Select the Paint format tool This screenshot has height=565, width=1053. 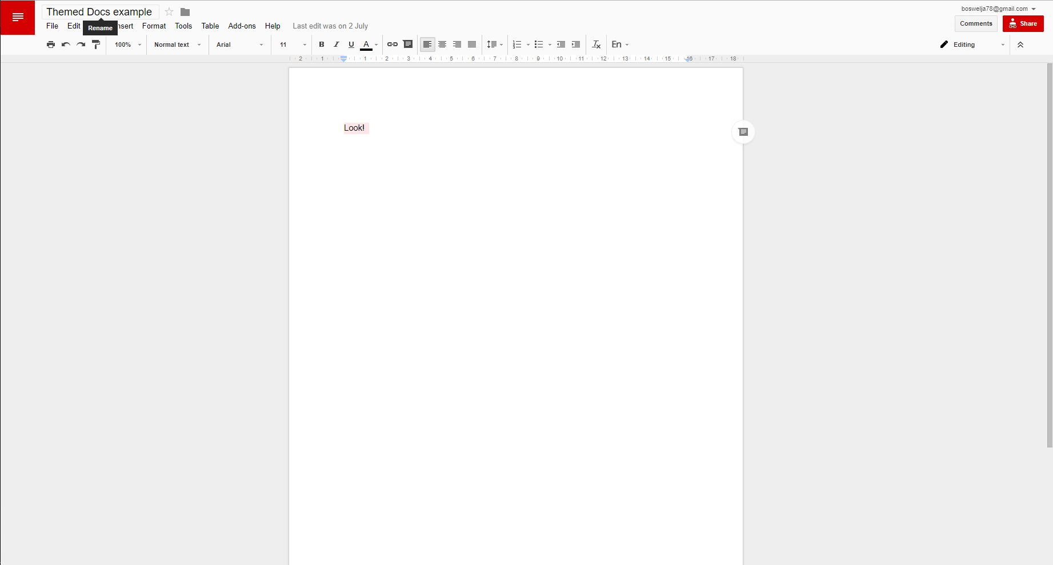(x=96, y=45)
